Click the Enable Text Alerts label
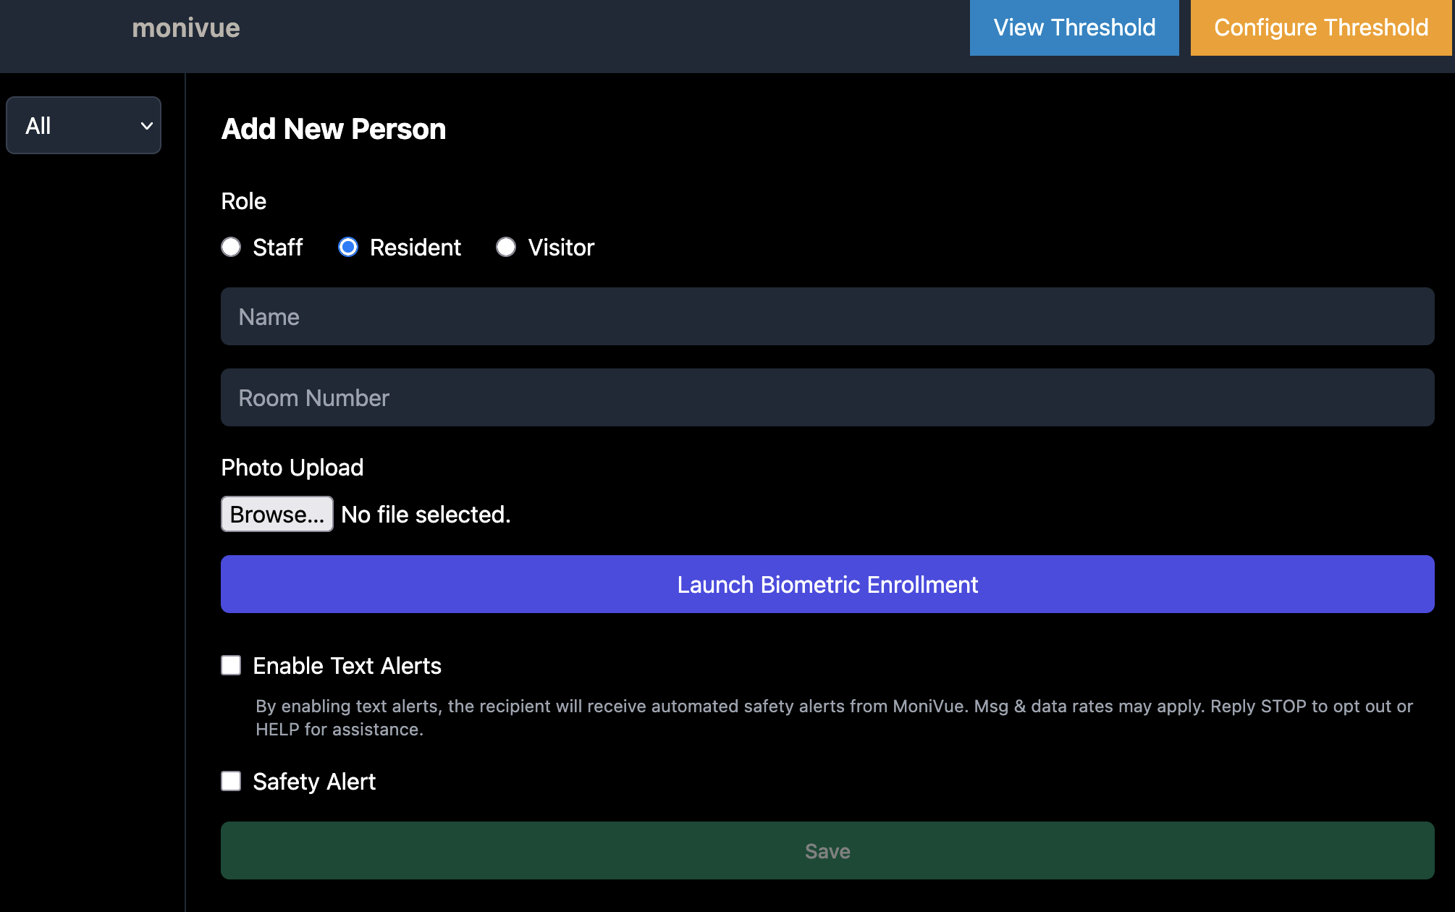This screenshot has width=1455, height=912. pyautogui.click(x=347, y=666)
